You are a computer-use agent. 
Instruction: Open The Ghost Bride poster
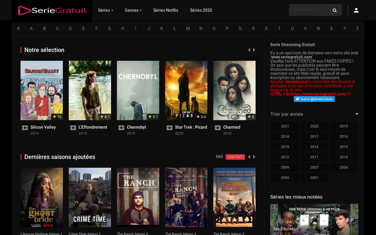coord(42,197)
